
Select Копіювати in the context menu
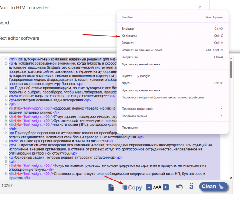[172, 36]
